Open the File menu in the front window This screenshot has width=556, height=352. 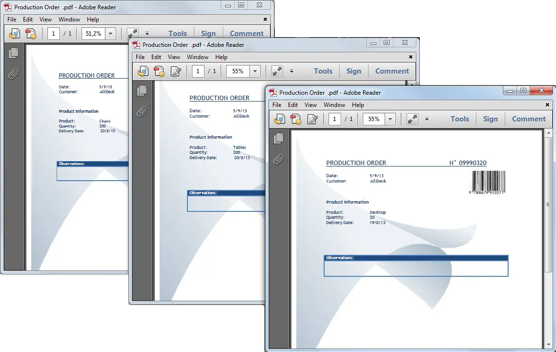pyautogui.click(x=277, y=105)
